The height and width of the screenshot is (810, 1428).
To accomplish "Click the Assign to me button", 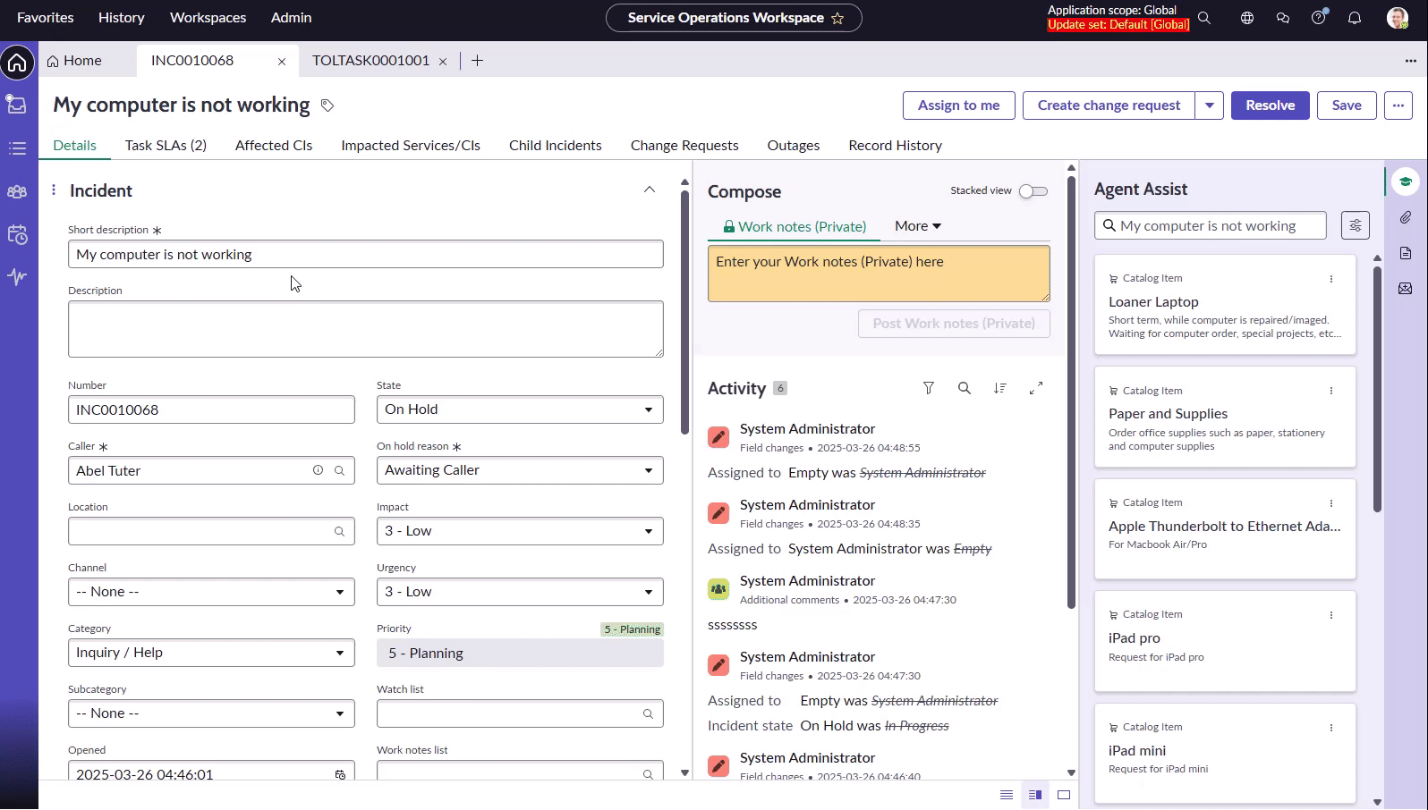I will coord(958,105).
